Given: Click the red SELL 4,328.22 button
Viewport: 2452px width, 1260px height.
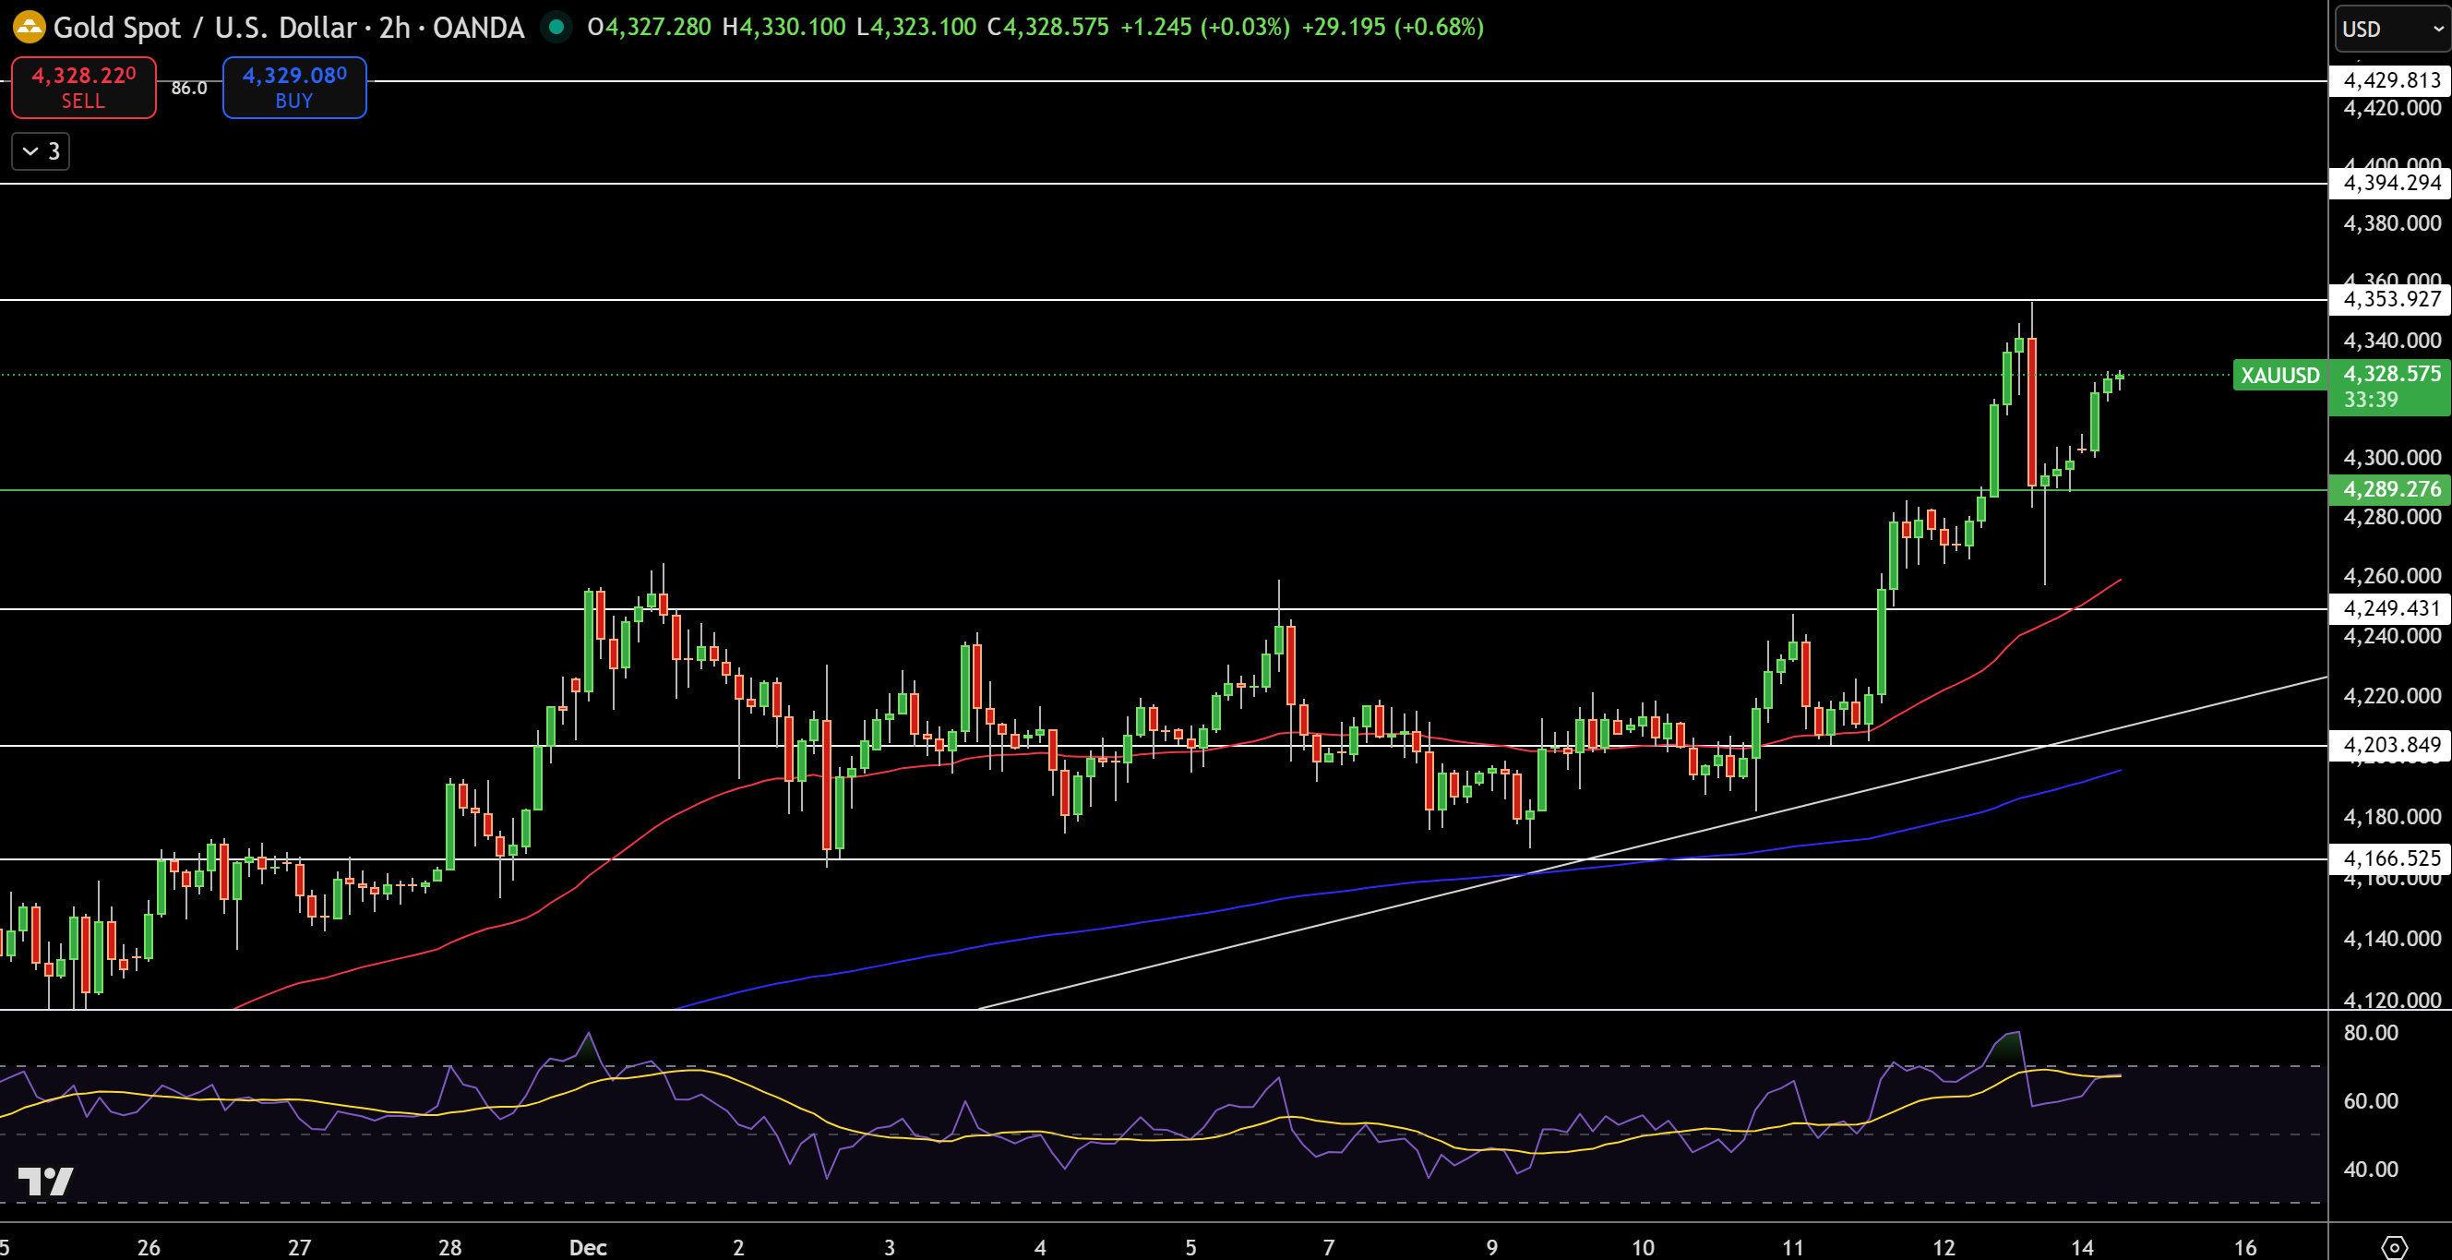Looking at the screenshot, I should [84, 88].
